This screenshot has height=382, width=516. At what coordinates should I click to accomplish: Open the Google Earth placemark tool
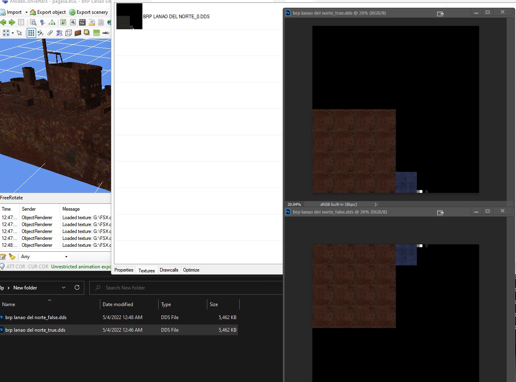[x=42, y=22]
